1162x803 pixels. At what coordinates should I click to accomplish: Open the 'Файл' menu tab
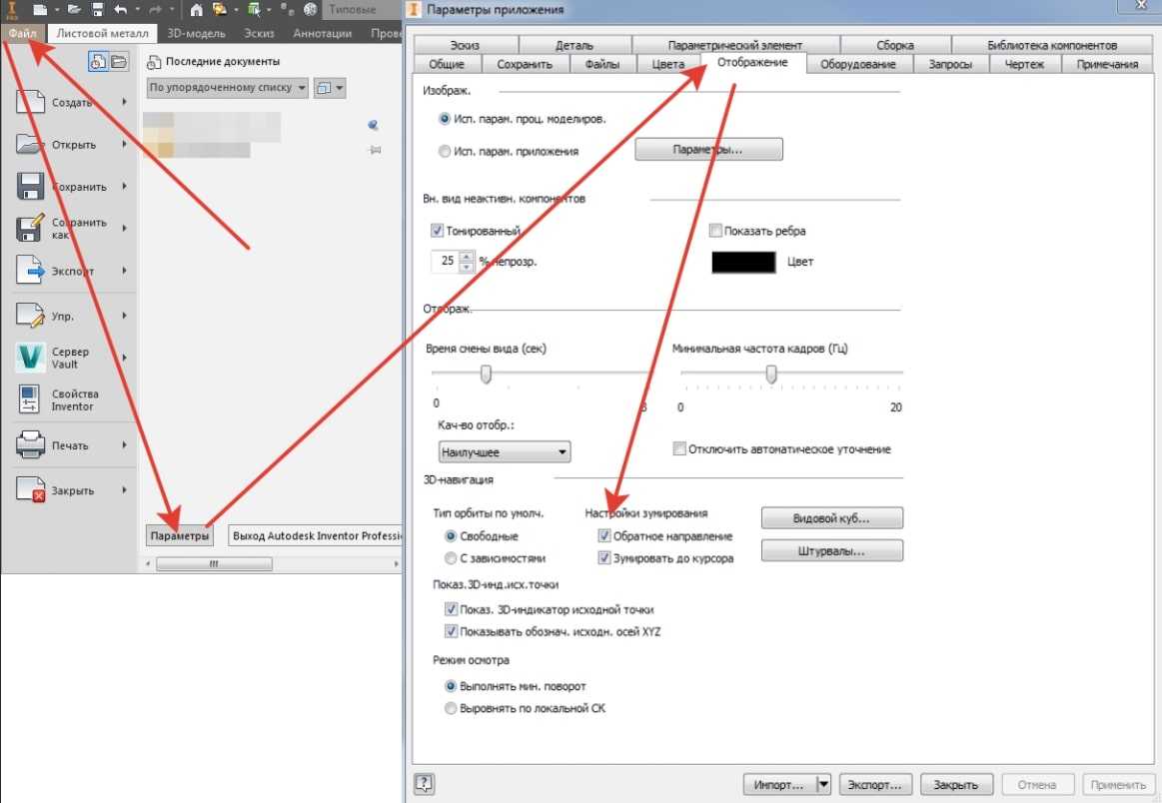click(x=22, y=33)
